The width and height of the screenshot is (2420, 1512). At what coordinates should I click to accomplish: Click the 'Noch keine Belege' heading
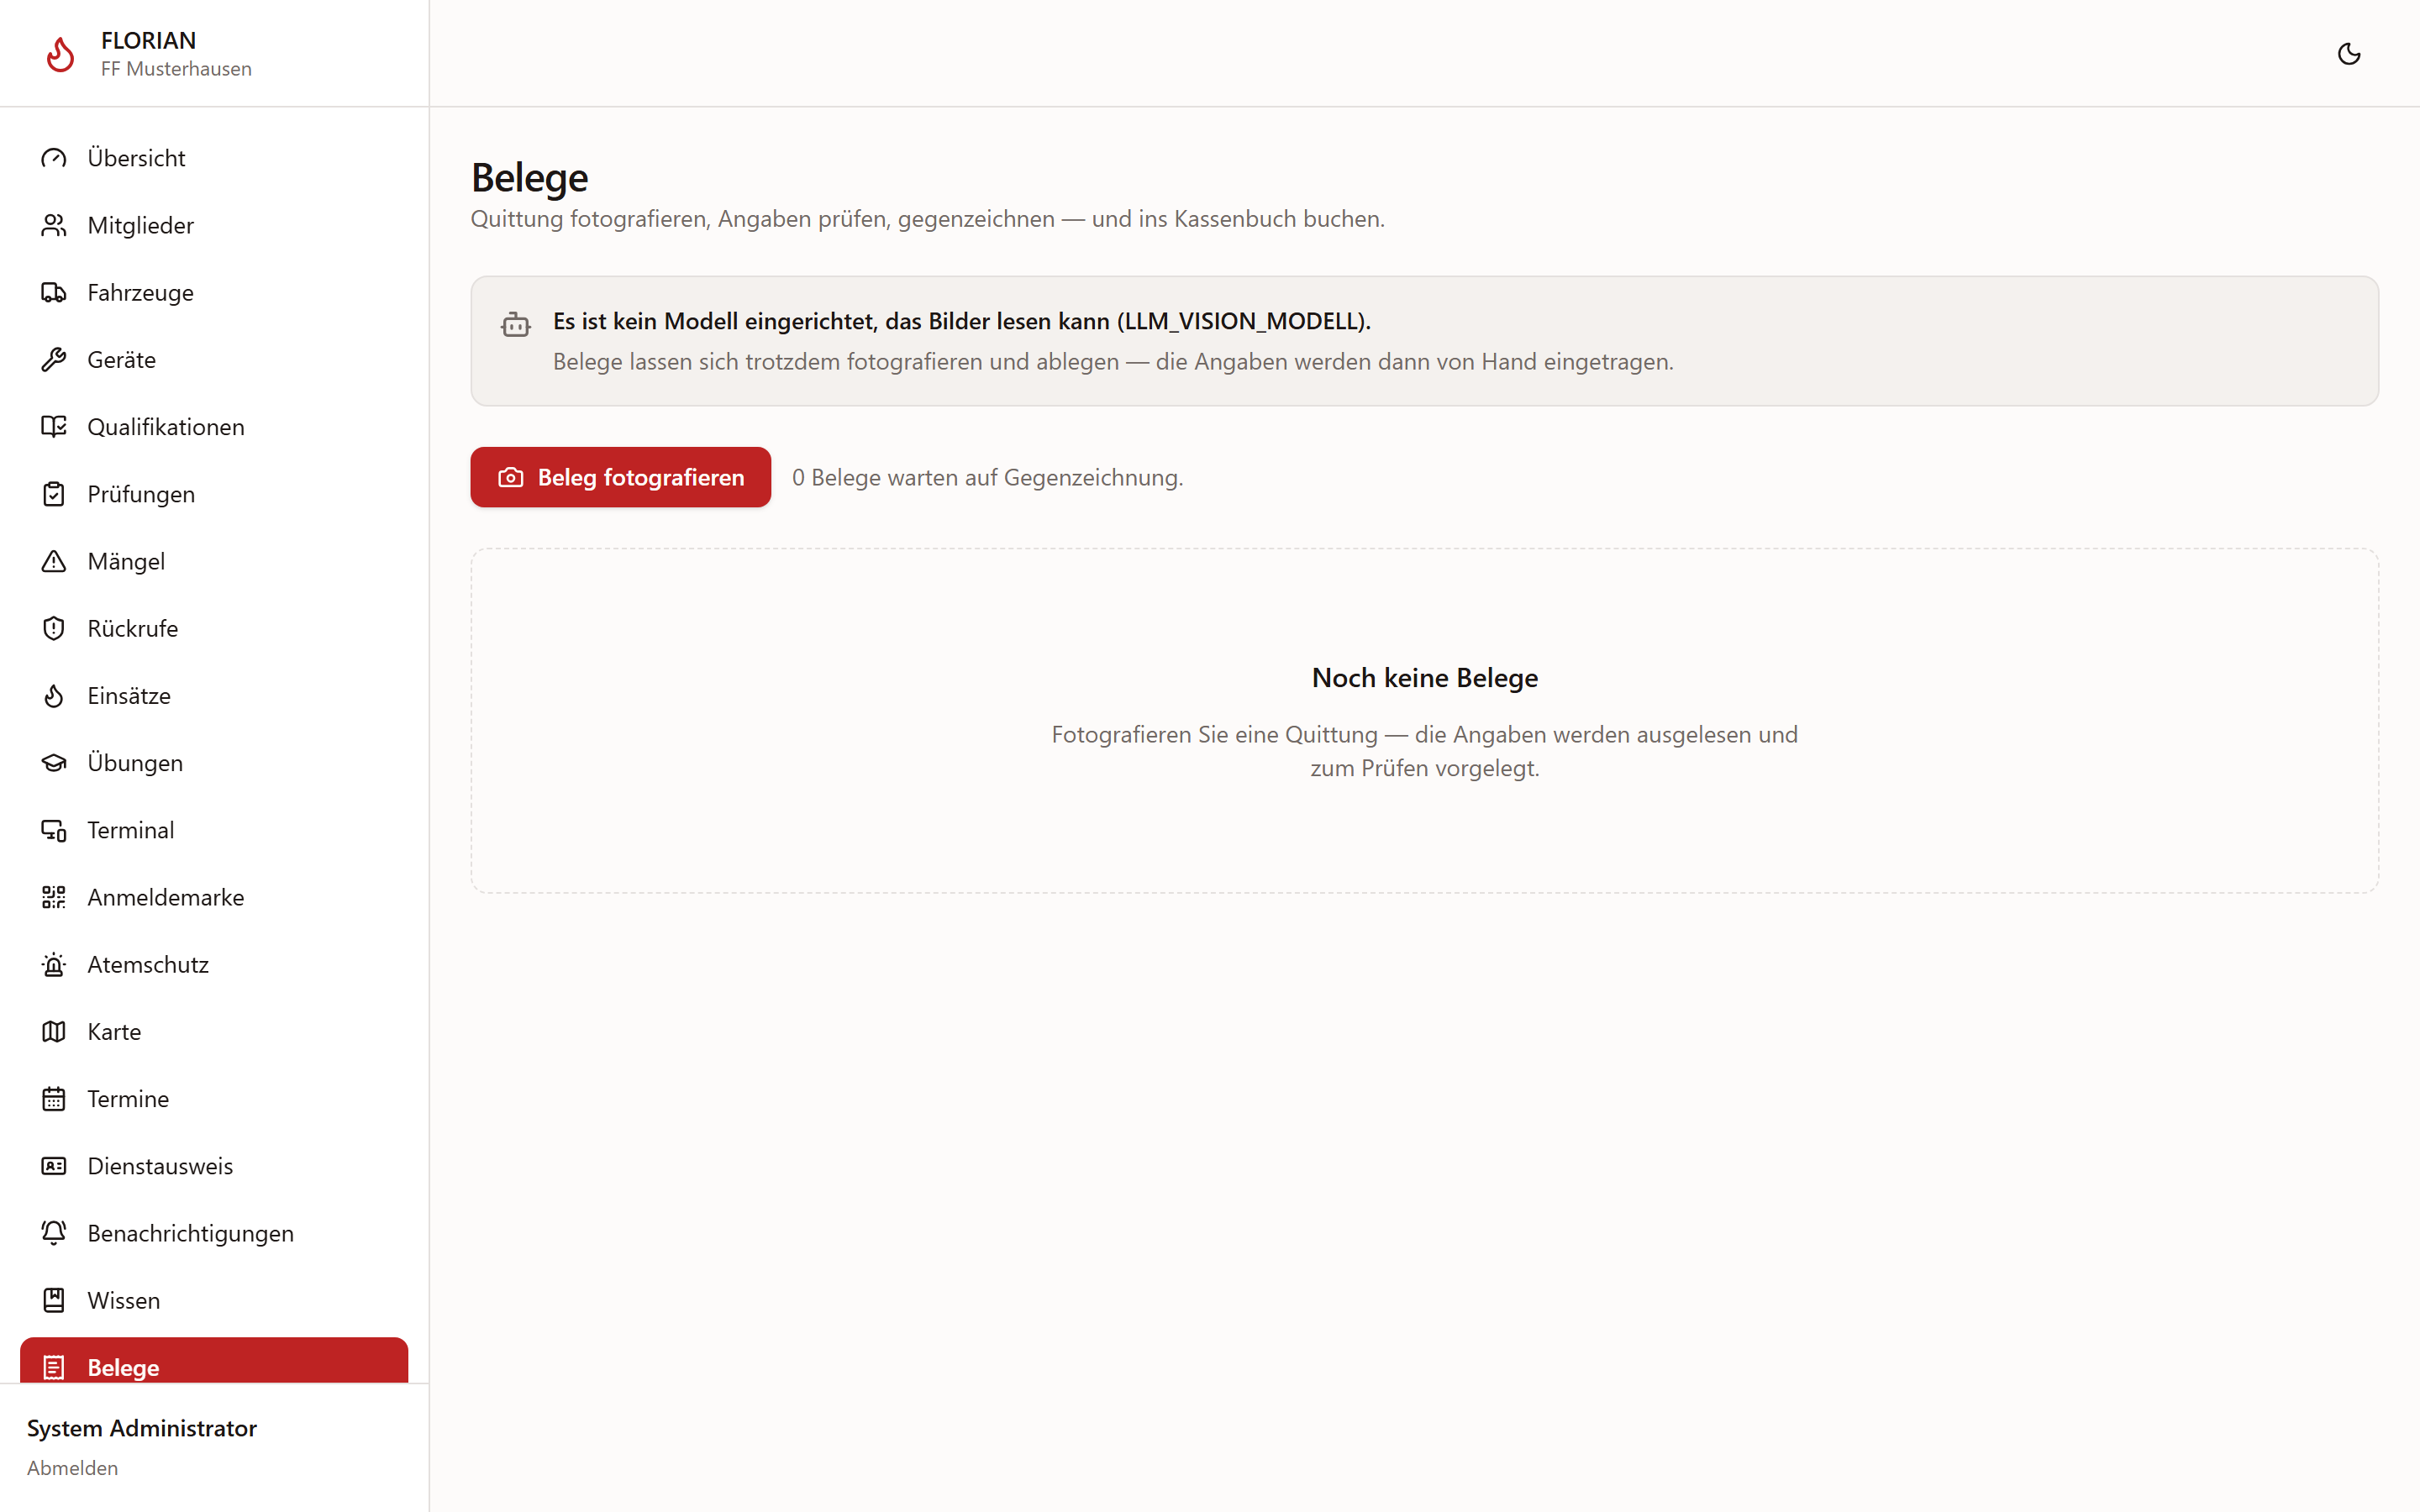pyautogui.click(x=1424, y=678)
